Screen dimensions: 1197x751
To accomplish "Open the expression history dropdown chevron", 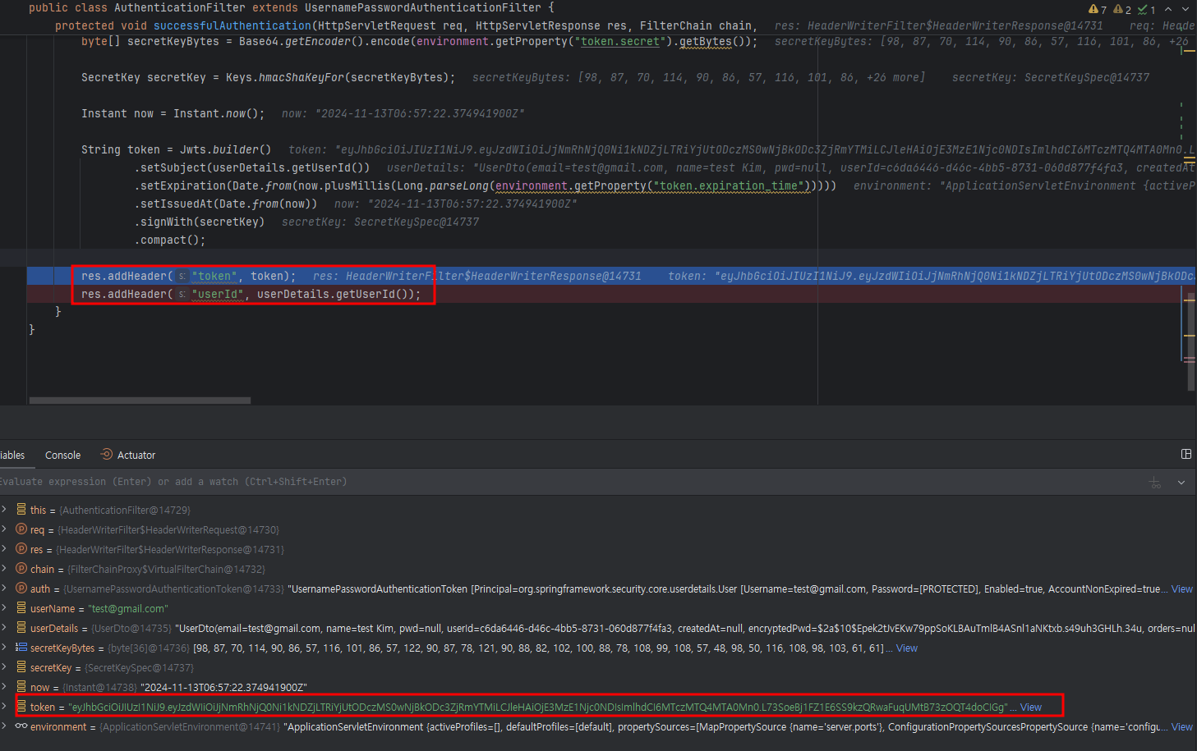I will coord(1181,483).
